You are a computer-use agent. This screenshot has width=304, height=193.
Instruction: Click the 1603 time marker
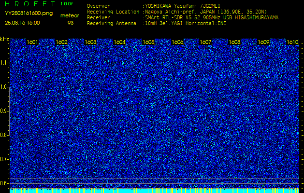tap(90, 42)
